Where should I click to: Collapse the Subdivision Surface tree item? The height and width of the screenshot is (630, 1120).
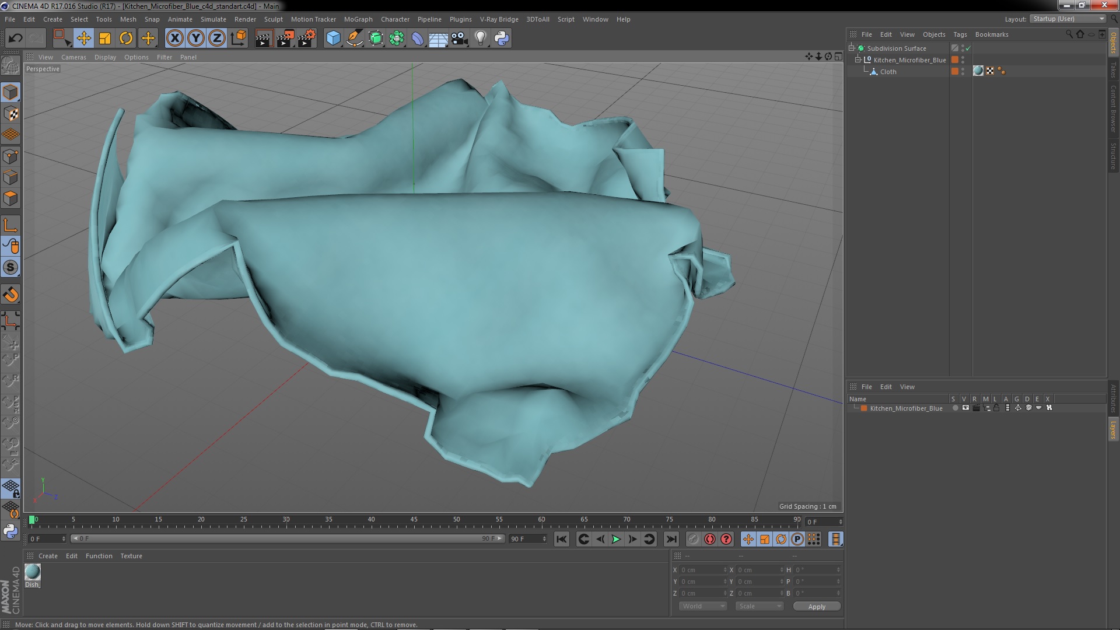pyautogui.click(x=852, y=48)
